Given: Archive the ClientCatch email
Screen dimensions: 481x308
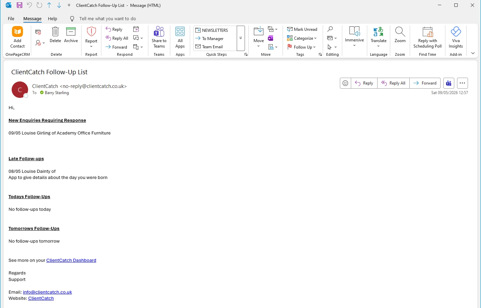Looking at the screenshot, I should click(71, 35).
